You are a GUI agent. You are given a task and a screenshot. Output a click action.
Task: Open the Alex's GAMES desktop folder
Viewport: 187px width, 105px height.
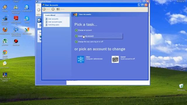pos(5,65)
